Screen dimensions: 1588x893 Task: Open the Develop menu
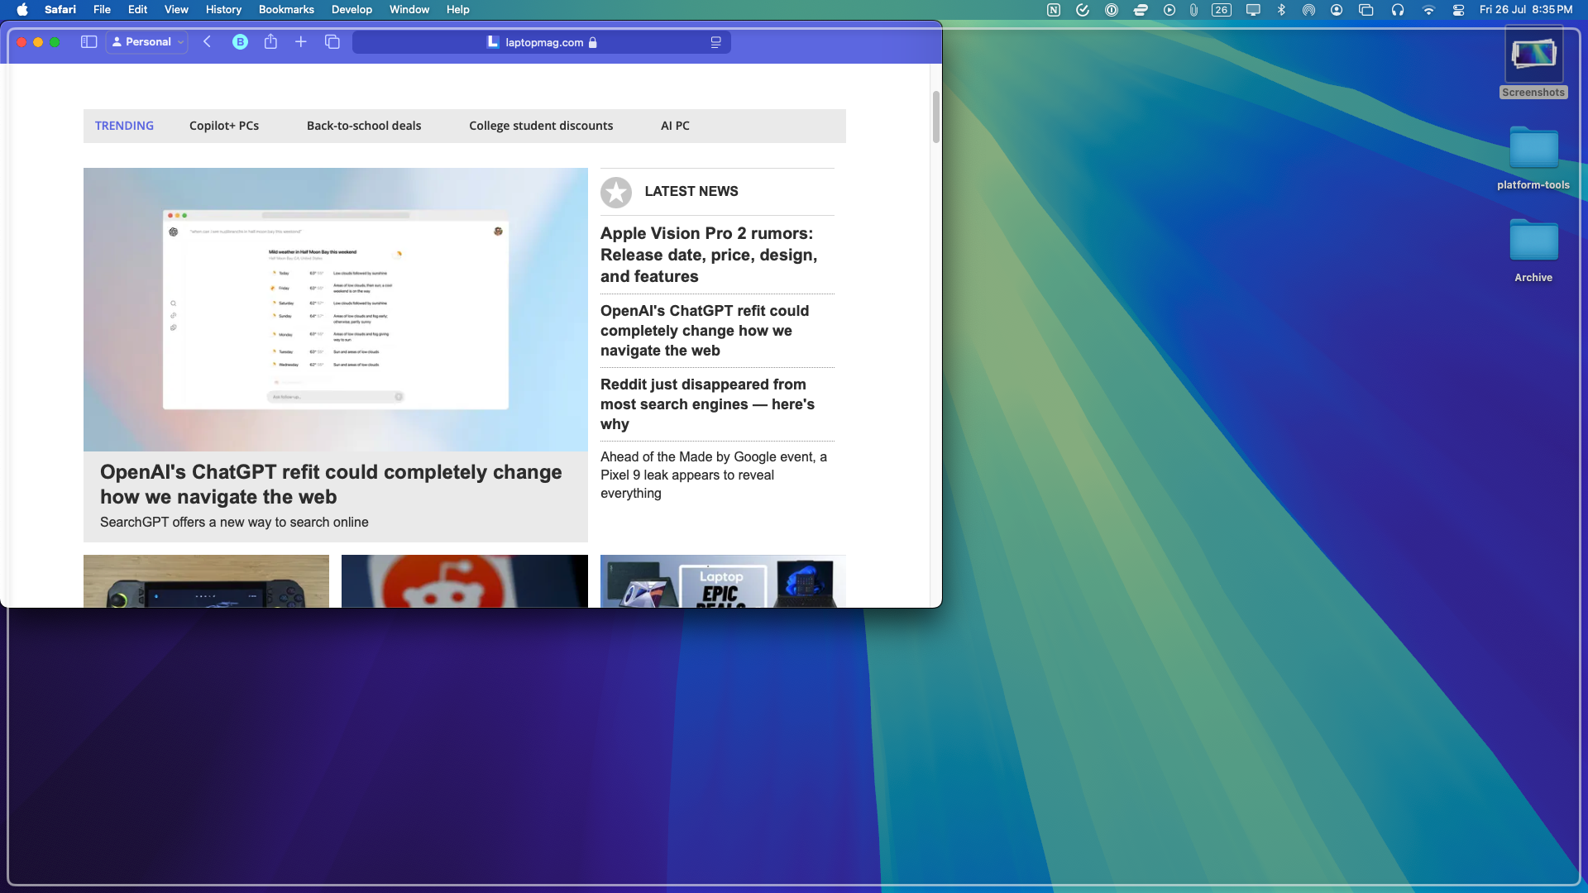(x=352, y=10)
